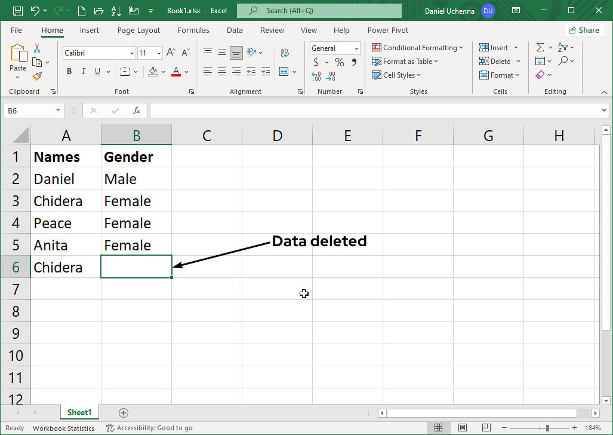Click the AutoSum sigma icon
The image size is (613, 435).
[540, 47]
